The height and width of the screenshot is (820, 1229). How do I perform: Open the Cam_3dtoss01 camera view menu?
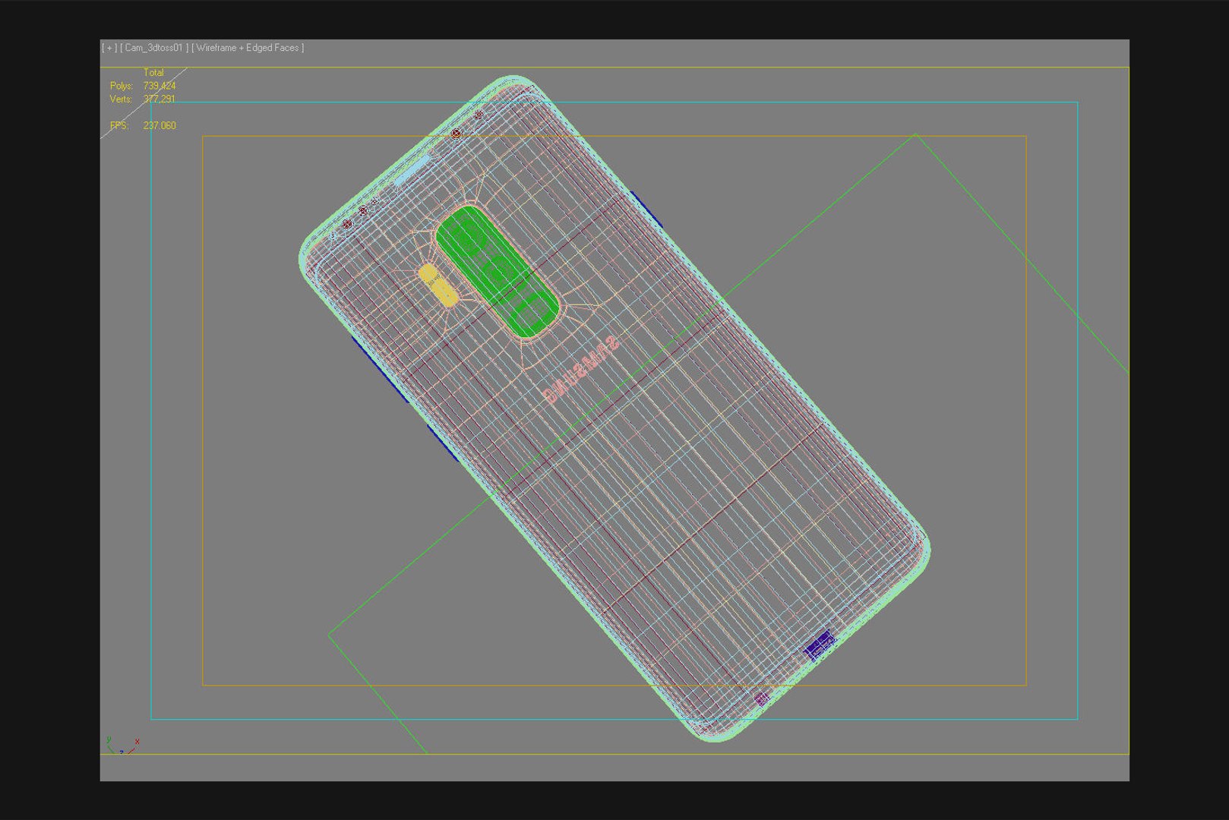pyautogui.click(x=154, y=48)
